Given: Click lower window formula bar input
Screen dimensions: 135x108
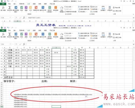Looking at the screenshot, I should [79, 44].
